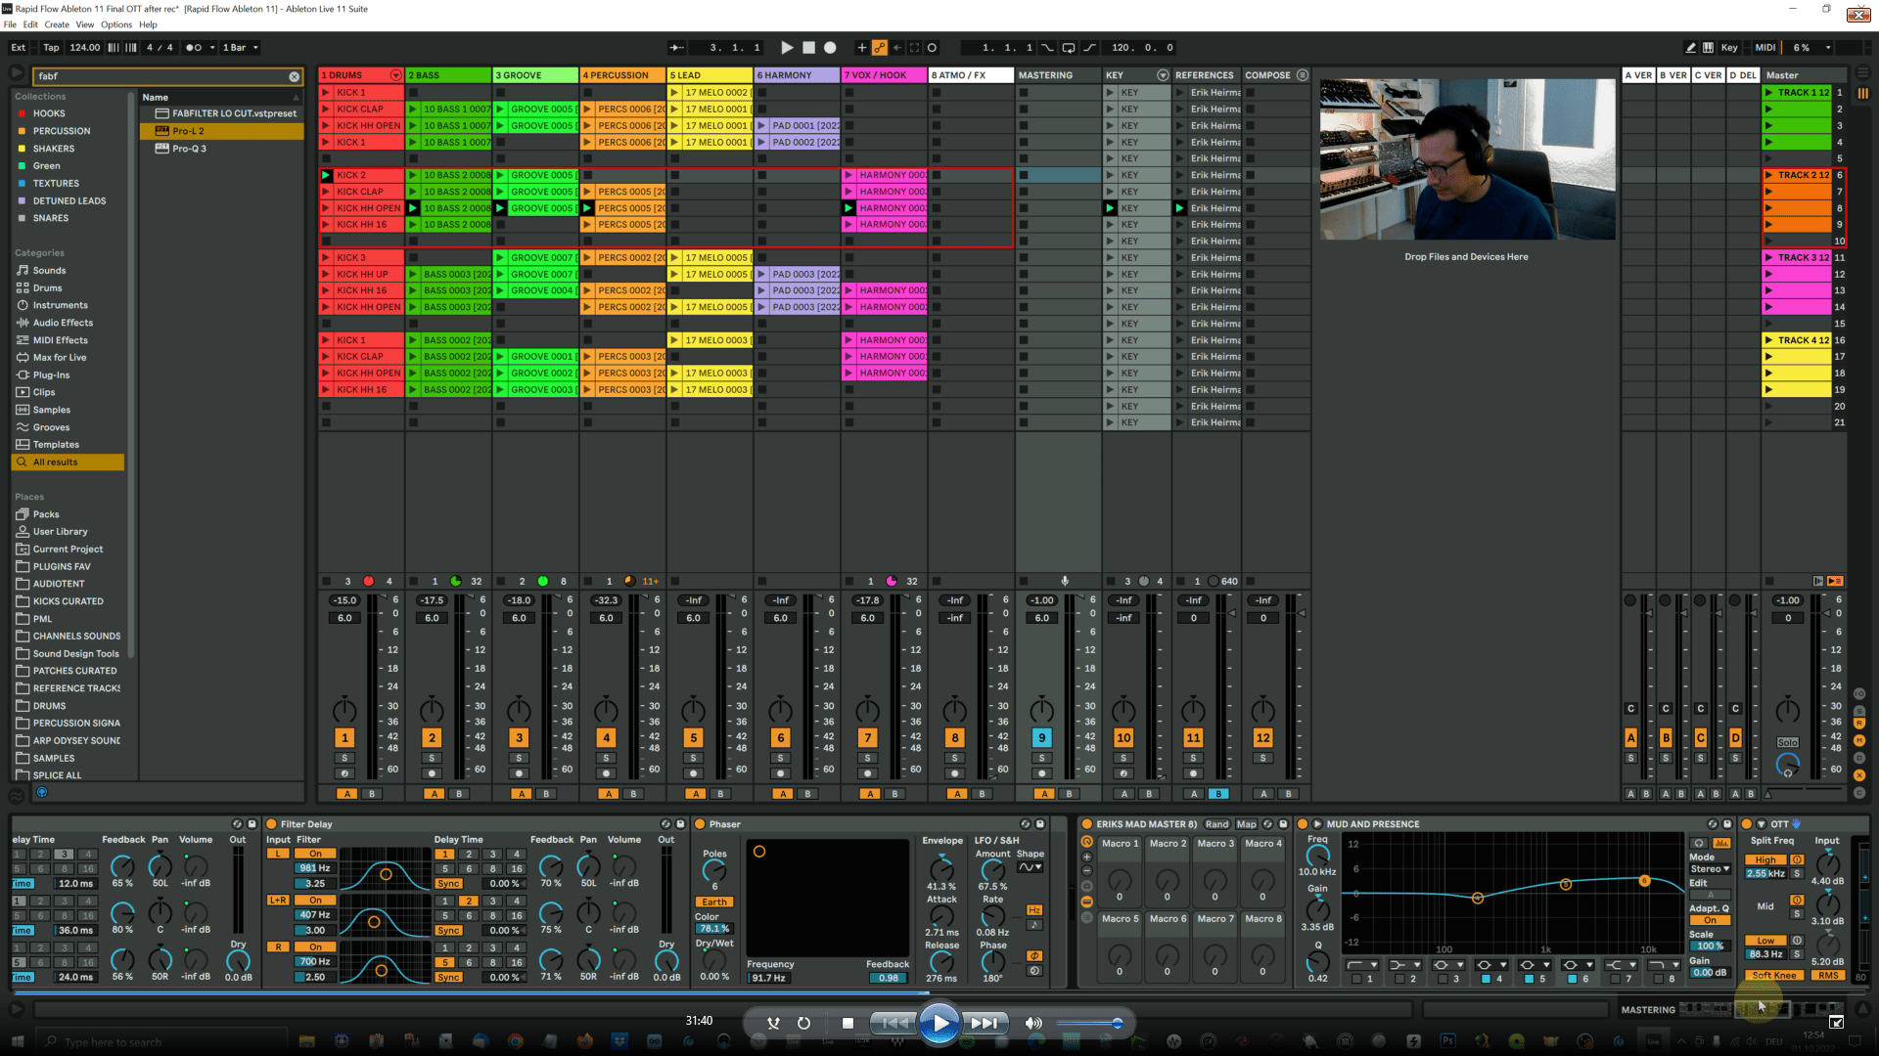This screenshot has height=1056, width=1879.
Task: Enable the spectrum analyzer icon in MUD AND PRESENCE
Action: (x=1722, y=843)
